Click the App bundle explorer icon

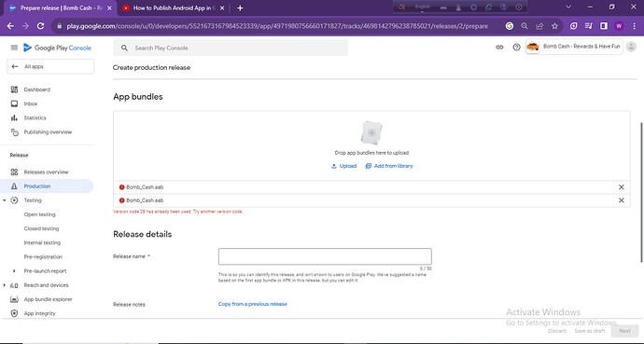14,299
